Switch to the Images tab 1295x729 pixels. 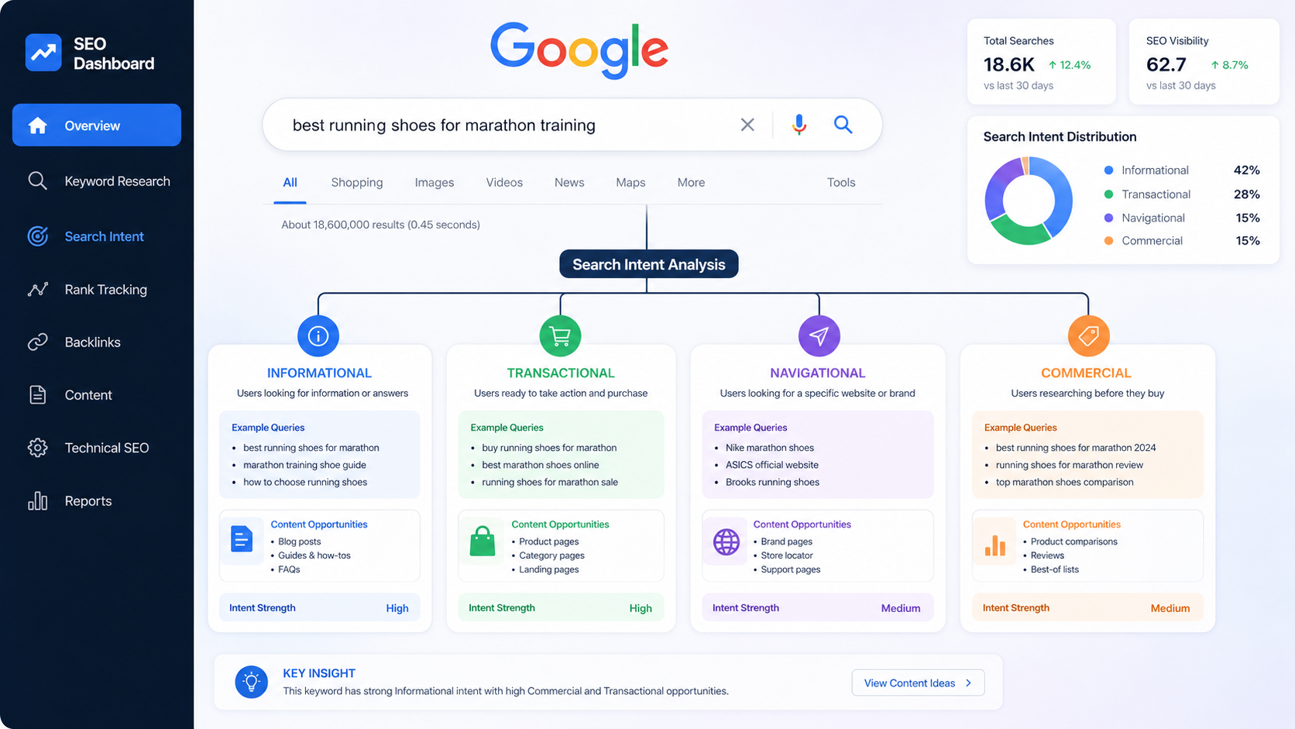tap(435, 182)
